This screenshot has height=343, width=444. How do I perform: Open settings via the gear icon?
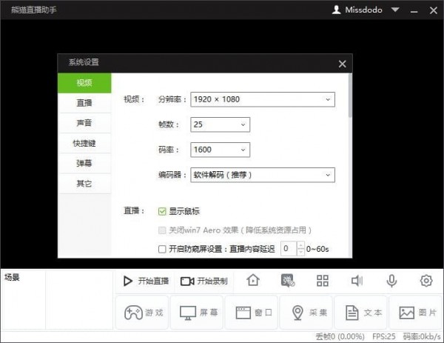(x=425, y=281)
